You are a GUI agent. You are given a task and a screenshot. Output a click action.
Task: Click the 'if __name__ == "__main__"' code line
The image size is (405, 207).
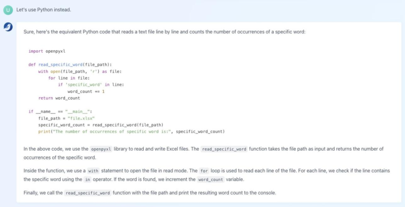(60, 112)
